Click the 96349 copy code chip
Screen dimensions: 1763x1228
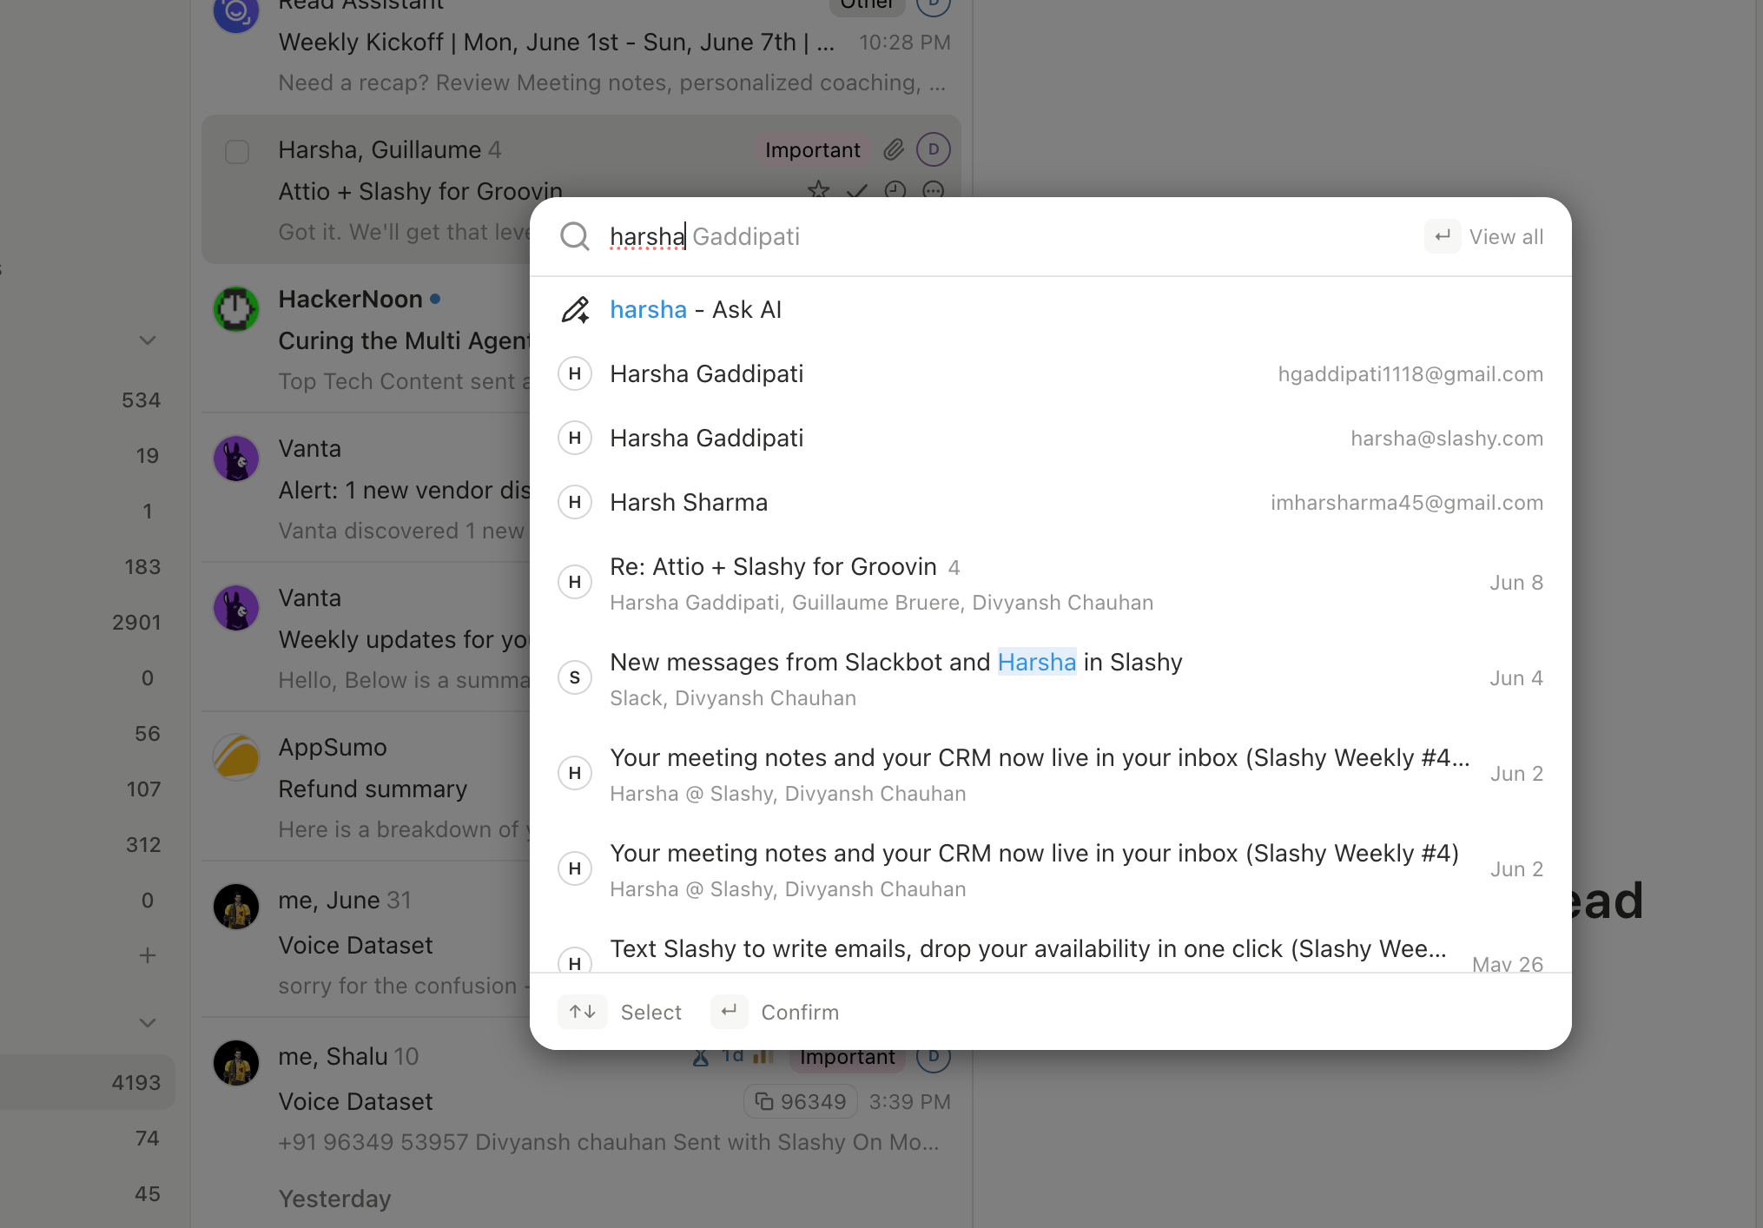[801, 1101]
